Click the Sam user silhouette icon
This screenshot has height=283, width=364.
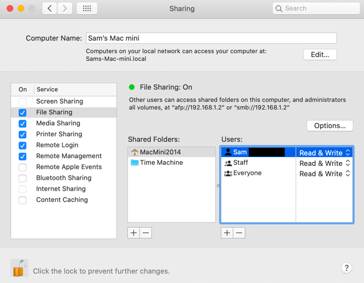[x=228, y=152]
